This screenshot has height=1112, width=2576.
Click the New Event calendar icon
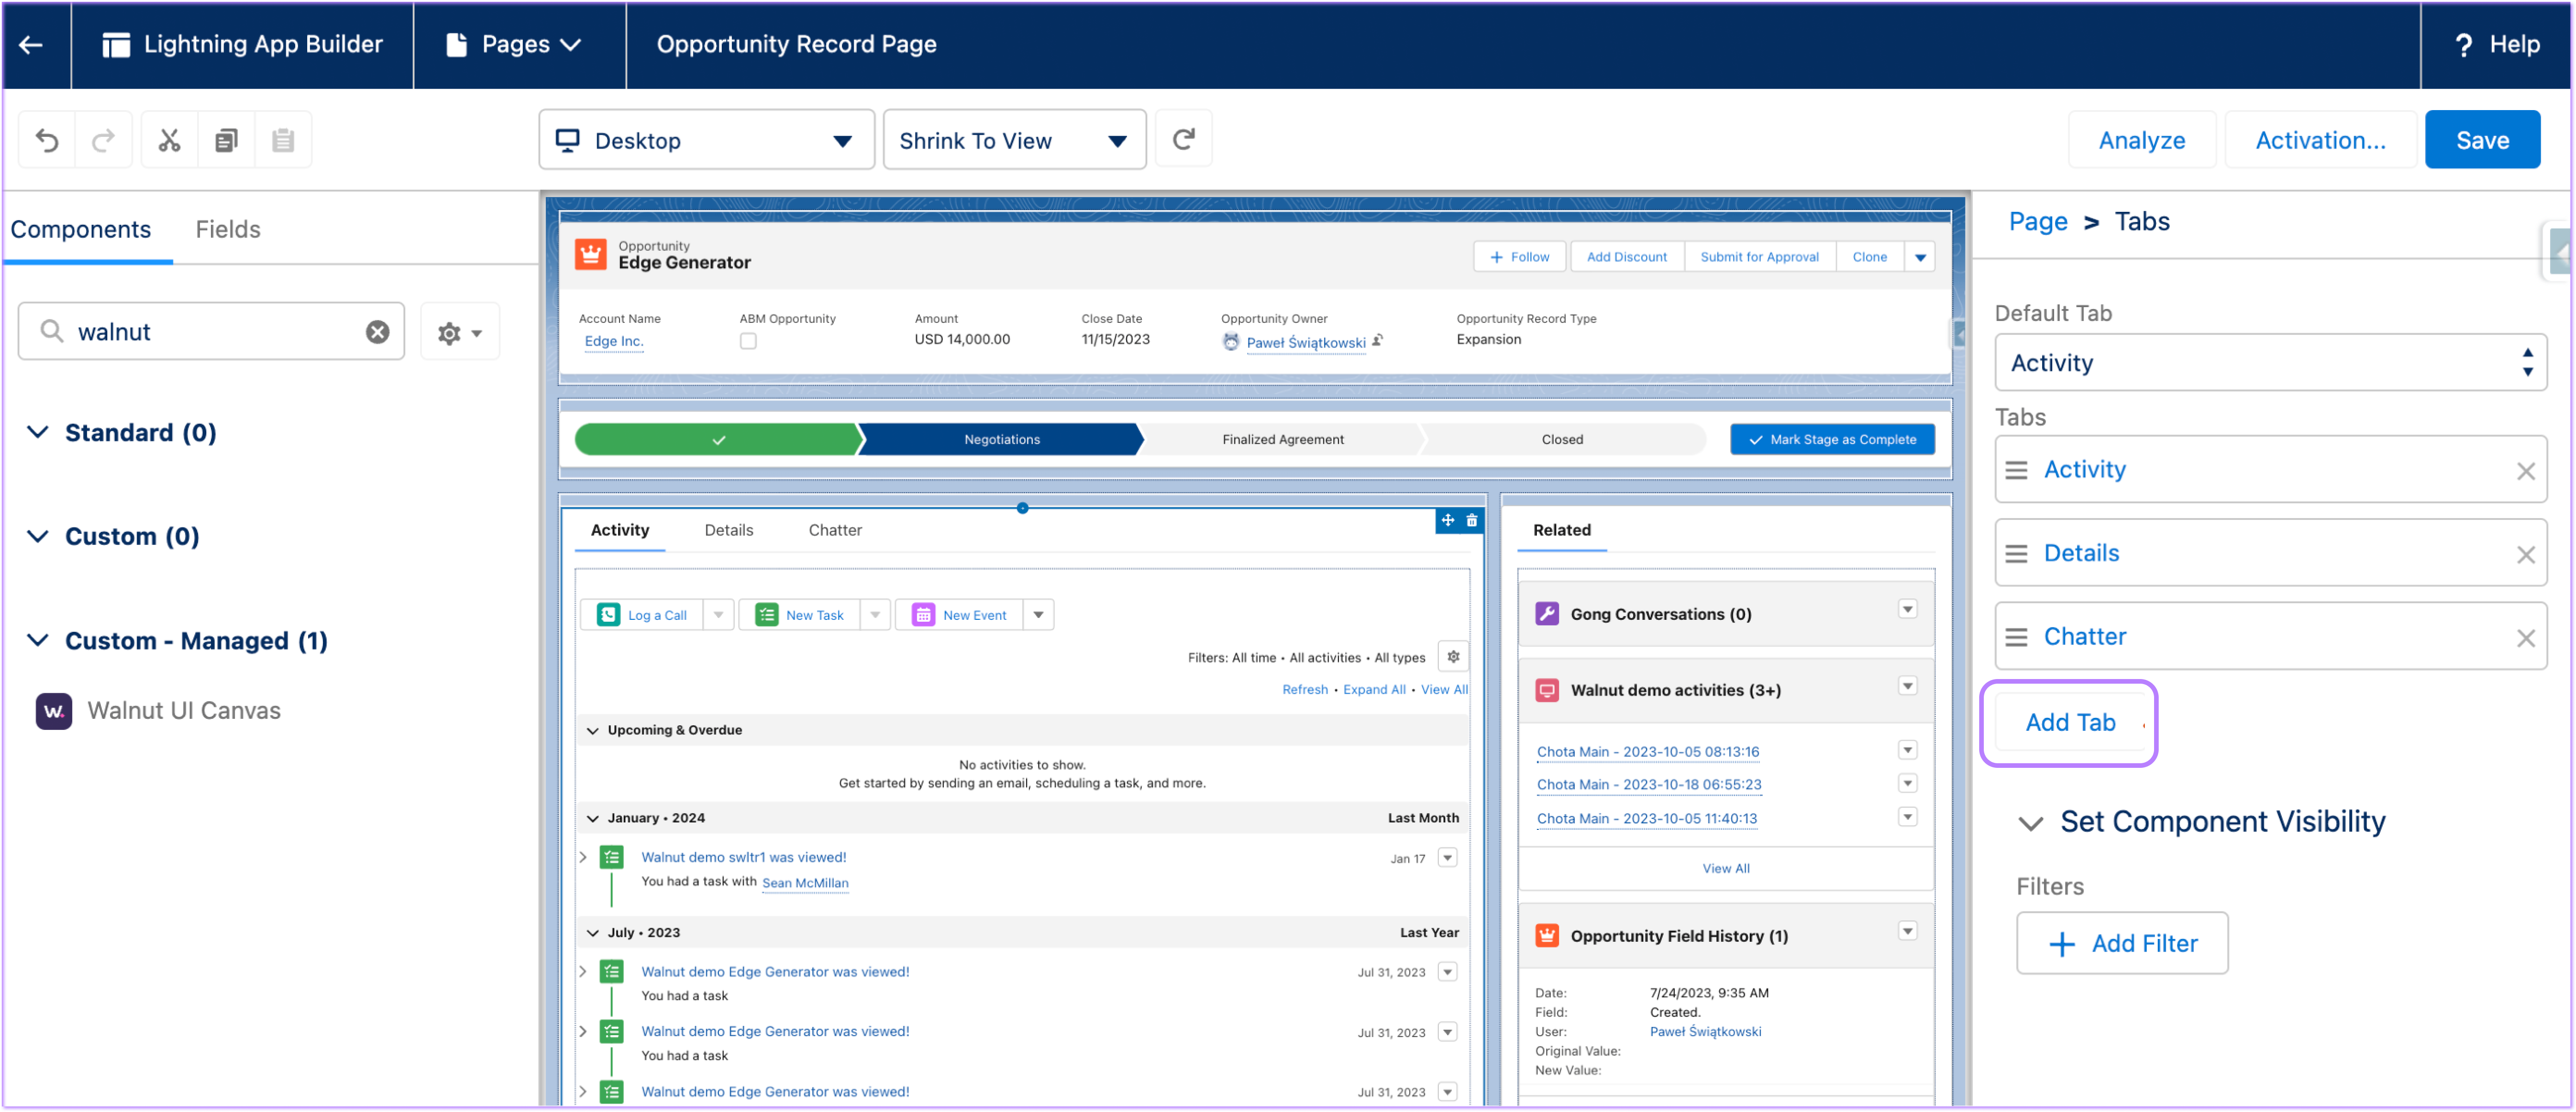(923, 615)
